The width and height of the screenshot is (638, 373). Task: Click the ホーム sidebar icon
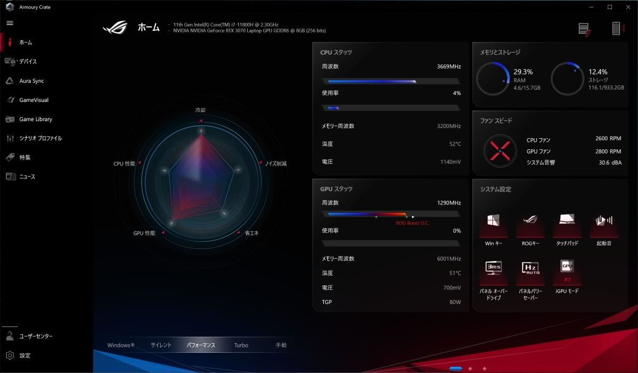[10, 42]
